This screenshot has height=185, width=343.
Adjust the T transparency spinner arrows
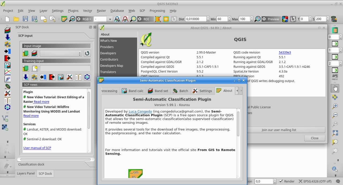coord(310,19)
